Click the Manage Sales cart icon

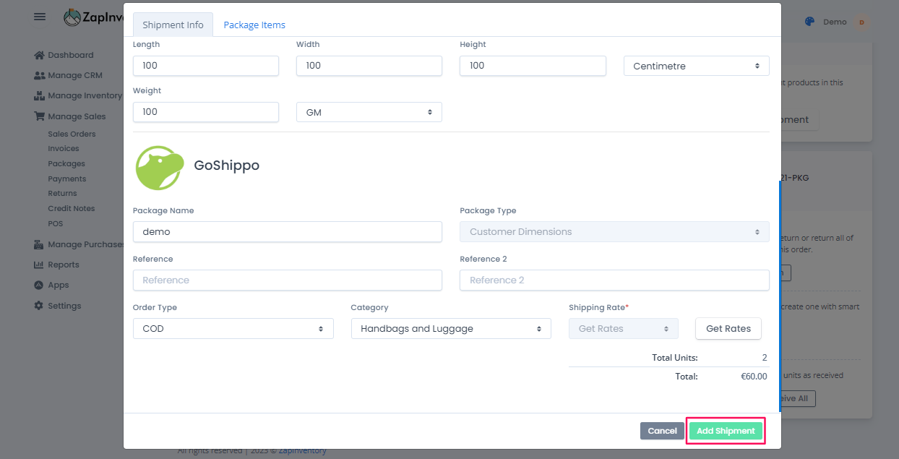(39, 116)
